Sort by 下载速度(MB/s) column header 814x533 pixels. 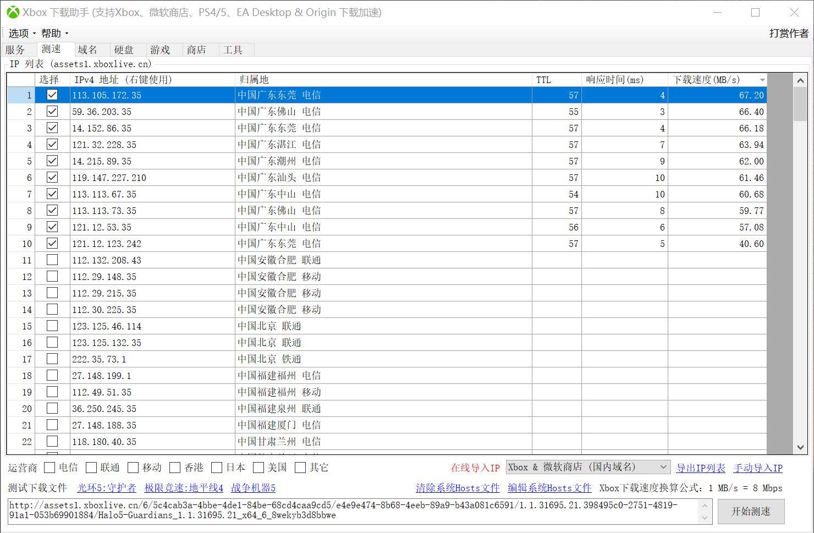pos(717,80)
